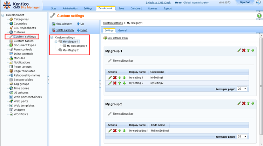Open Document types in tree
The height and width of the screenshot is (146, 263).
coord(25,45)
